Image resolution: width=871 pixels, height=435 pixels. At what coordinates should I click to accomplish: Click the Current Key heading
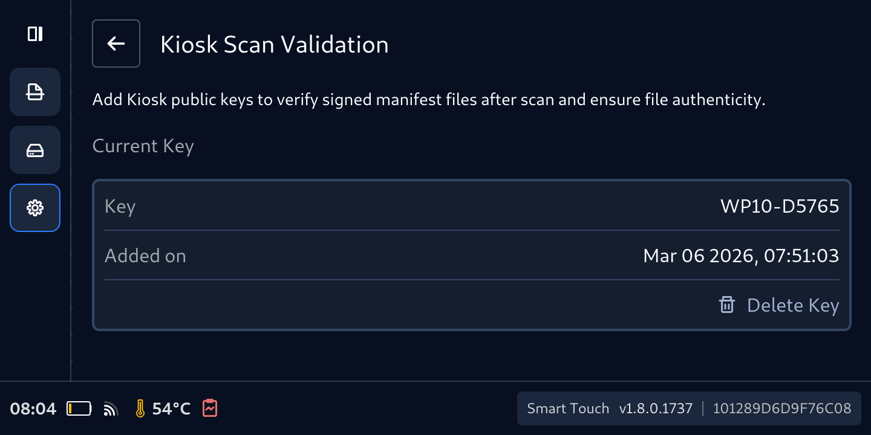point(143,146)
